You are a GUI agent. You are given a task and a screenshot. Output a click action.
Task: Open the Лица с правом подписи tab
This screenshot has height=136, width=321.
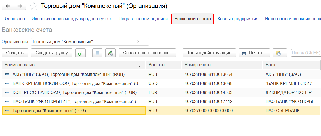(x=143, y=19)
